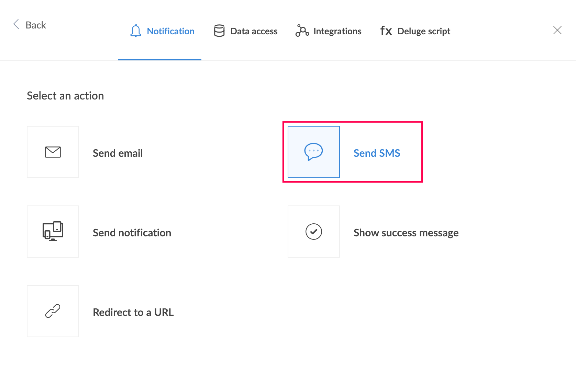576x365 pixels.
Task: Select the Redirect to a URL link icon
Action: tap(53, 311)
